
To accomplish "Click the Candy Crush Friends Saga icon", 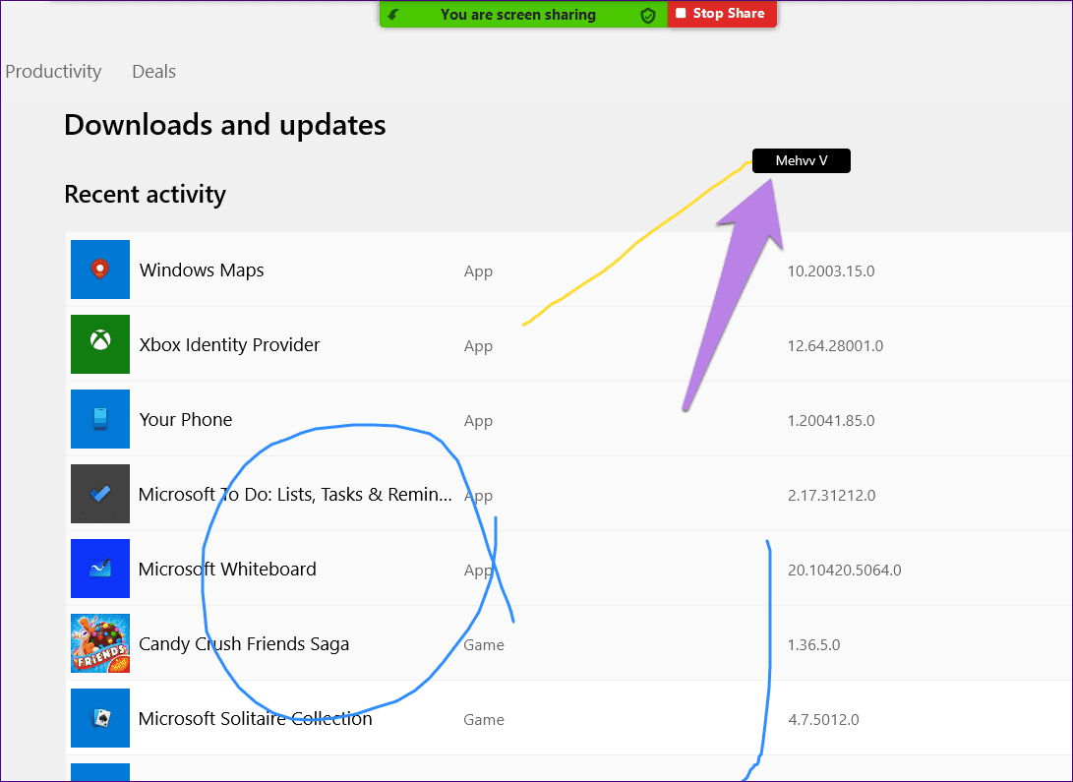I will point(100,643).
